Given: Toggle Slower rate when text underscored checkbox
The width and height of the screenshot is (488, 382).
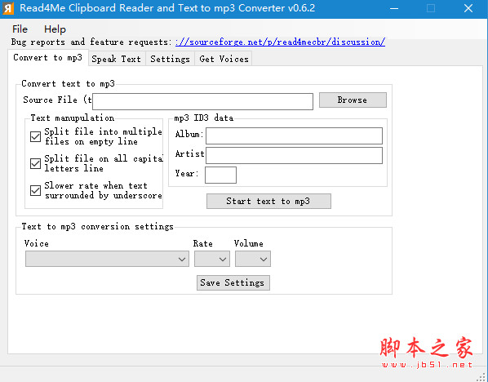Looking at the screenshot, I should (x=35, y=190).
